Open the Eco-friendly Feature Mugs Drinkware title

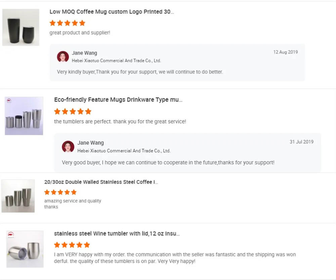point(118,100)
